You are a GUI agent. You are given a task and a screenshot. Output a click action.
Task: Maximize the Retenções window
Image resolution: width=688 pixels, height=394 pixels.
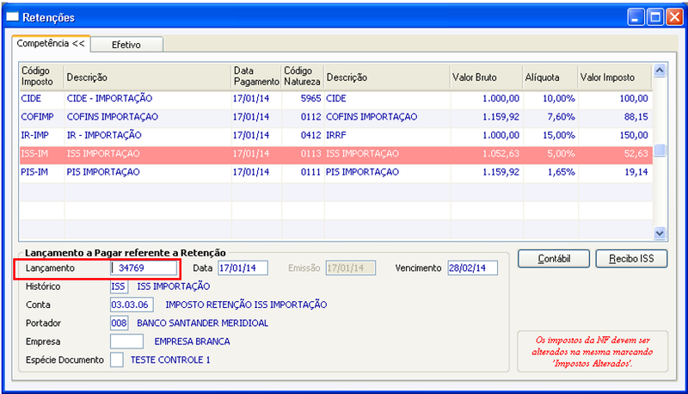coord(655,17)
